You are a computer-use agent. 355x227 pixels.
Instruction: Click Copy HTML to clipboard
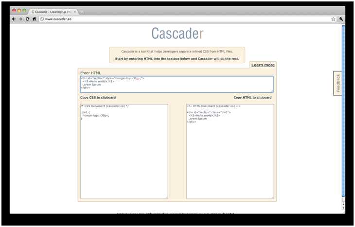pyautogui.click(x=252, y=97)
